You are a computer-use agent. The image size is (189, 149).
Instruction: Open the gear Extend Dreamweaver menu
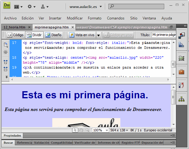[32, 6]
